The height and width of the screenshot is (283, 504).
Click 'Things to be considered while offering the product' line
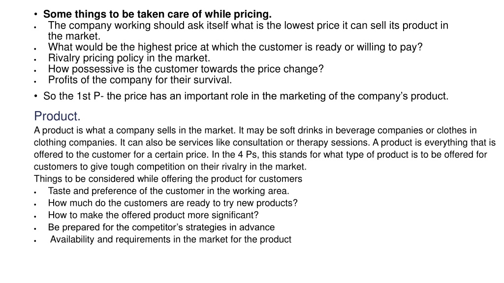[168, 179]
